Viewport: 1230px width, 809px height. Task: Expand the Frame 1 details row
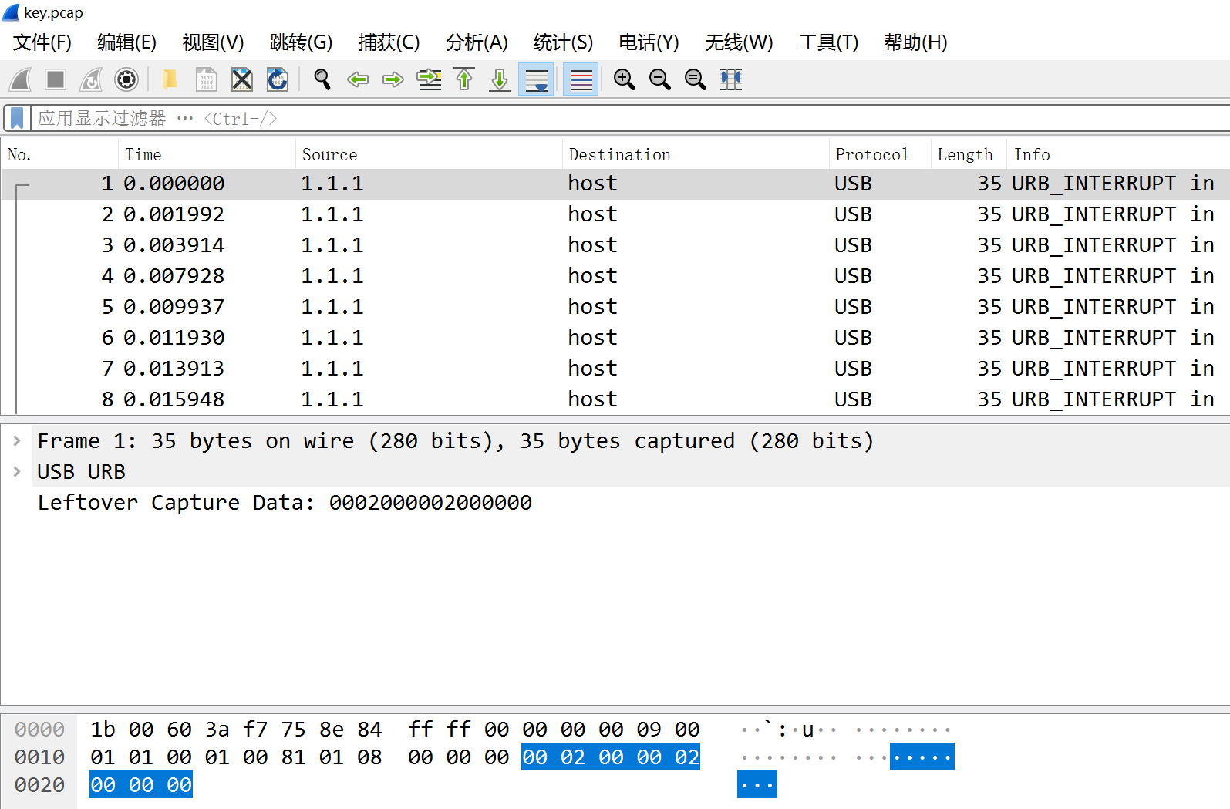[17, 441]
